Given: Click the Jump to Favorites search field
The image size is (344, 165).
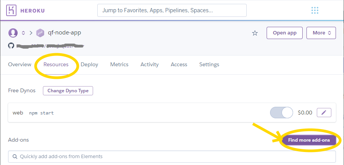Looking at the screenshot, I should click(x=172, y=10).
